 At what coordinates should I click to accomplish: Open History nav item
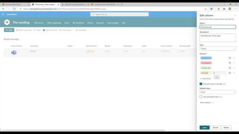90,23
